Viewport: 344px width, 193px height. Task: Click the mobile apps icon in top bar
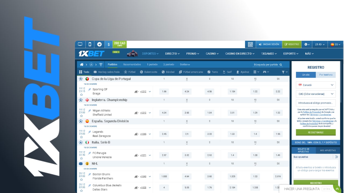pos(90,44)
